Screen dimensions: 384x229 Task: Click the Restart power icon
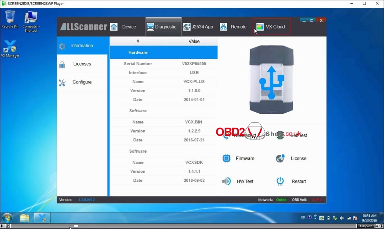point(280,181)
